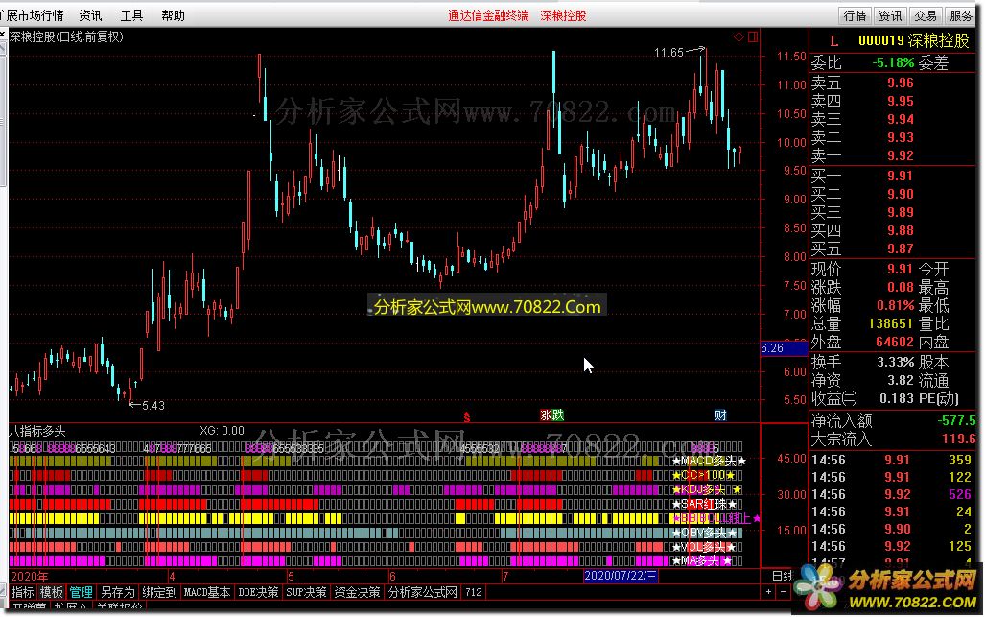Click the trade row with volume 526
The image size is (985, 617).
(893, 494)
